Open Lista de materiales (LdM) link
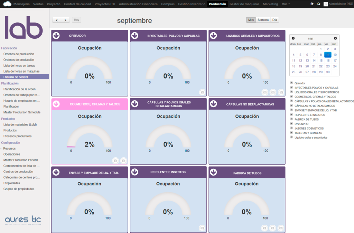Viewport: 354px width, 233px height. pyautogui.click(x=20, y=125)
